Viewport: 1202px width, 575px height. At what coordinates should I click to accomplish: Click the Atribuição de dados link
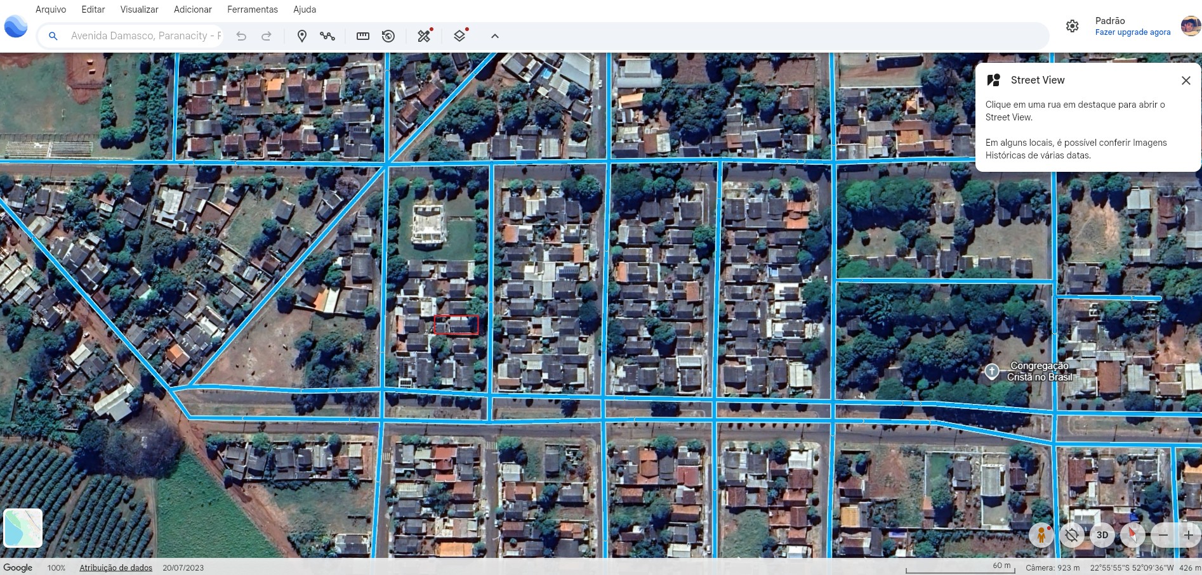(116, 567)
